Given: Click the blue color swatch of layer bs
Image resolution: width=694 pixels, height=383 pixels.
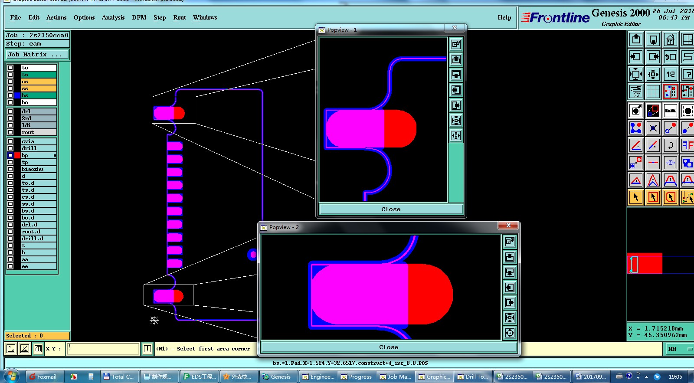Looking at the screenshot, I should [17, 95].
